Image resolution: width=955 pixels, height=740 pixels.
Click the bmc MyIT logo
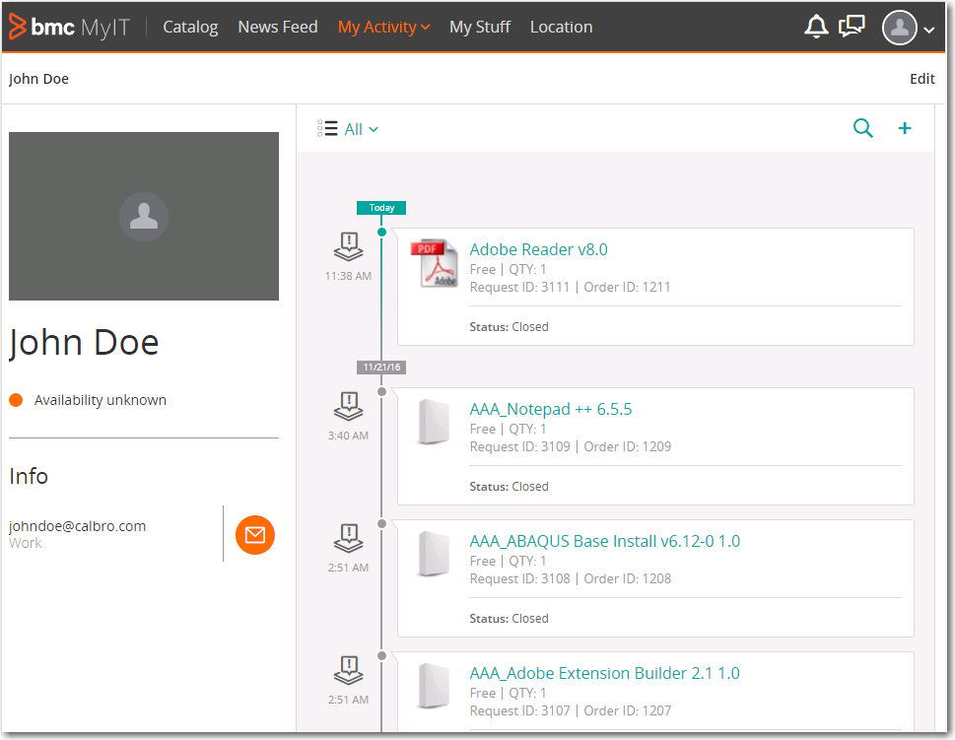coord(69,27)
